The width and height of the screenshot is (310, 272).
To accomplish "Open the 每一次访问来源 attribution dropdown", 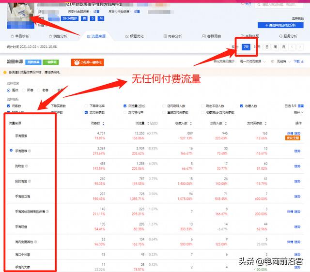I will click(x=253, y=61).
